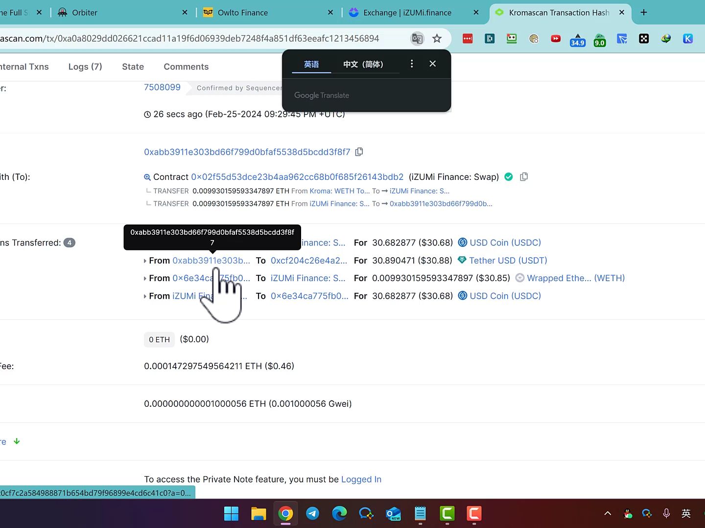Open Telegram from the taskbar
705x528 pixels.
(312, 513)
